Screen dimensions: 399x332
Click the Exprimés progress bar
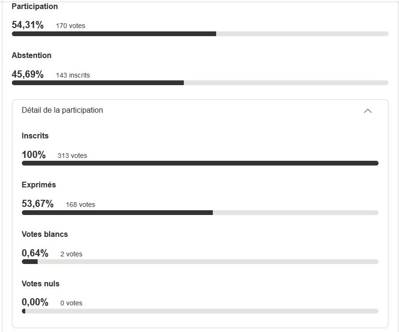200,213
